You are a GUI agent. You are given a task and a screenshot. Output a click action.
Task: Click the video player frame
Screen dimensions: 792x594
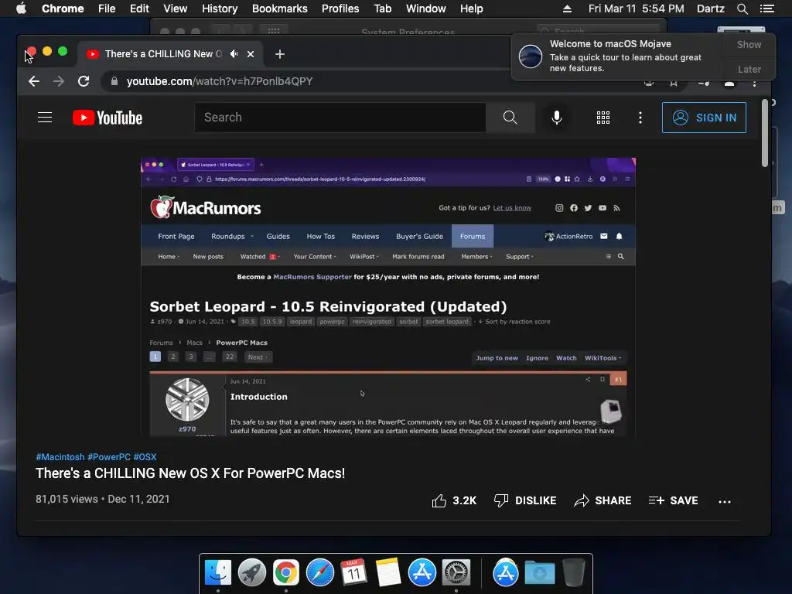[388, 297]
